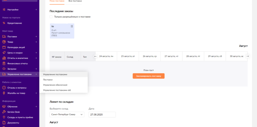Viewport: 257px width, 127px height.
Task: Click the percent icon next to Кредитование
Action: [4, 23]
